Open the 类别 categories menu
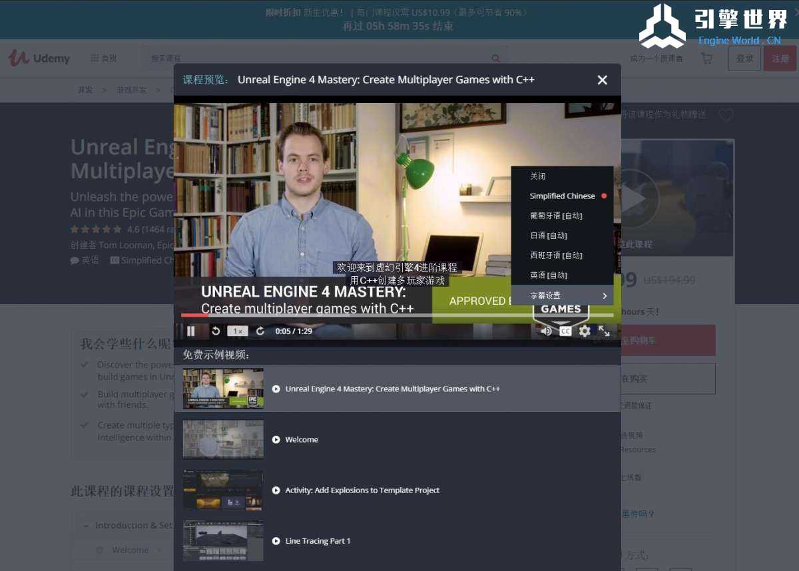 coord(104,59)
